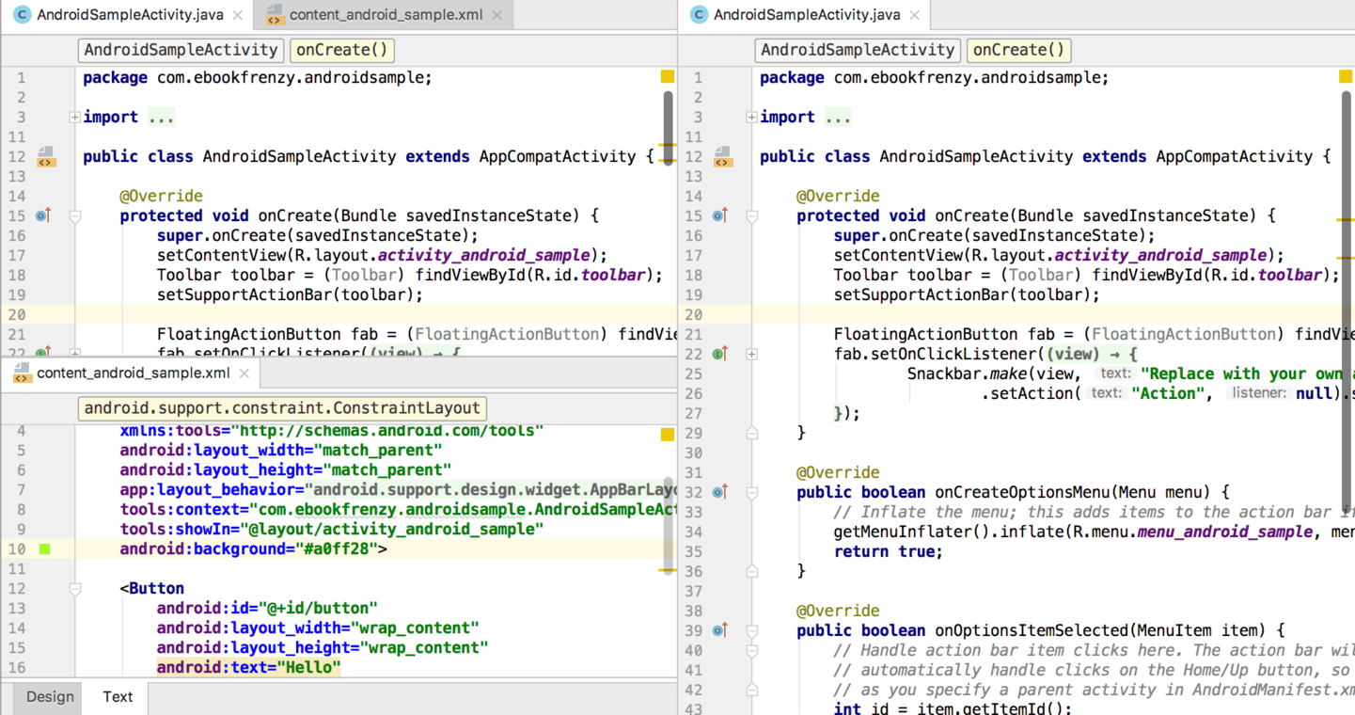Click the lambda gutter icon on line 22, right editor
Viewport: 1355px width, 715px height.
[719, 354]
